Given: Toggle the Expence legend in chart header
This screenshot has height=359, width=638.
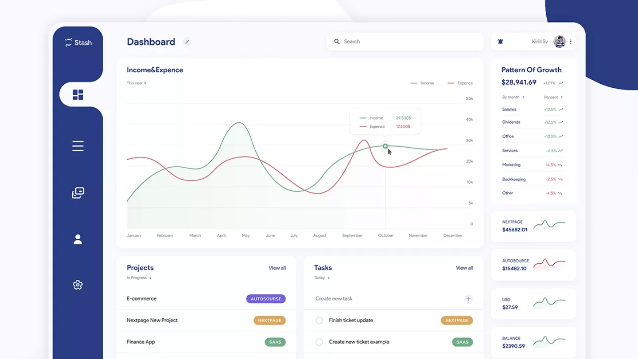Looking at the screenshot, I should pos(460,83).
